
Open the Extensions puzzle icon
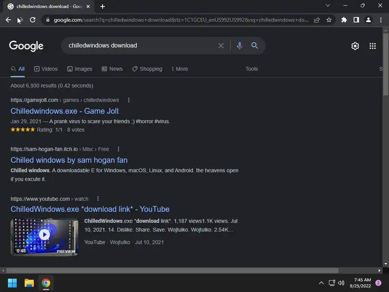click(x=344, y=20)
